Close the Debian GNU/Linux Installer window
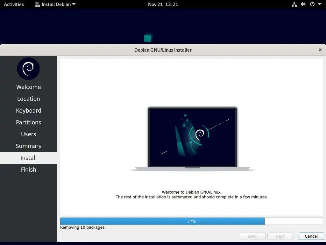The width and height of the screenshot is (326, 245). tap(320, 50)
